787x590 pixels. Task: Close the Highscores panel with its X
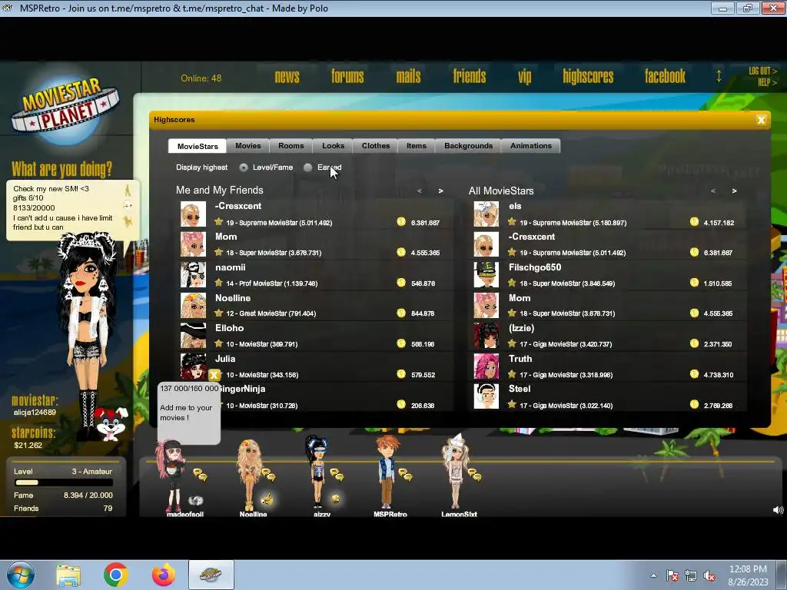click(x=761, y=120)
